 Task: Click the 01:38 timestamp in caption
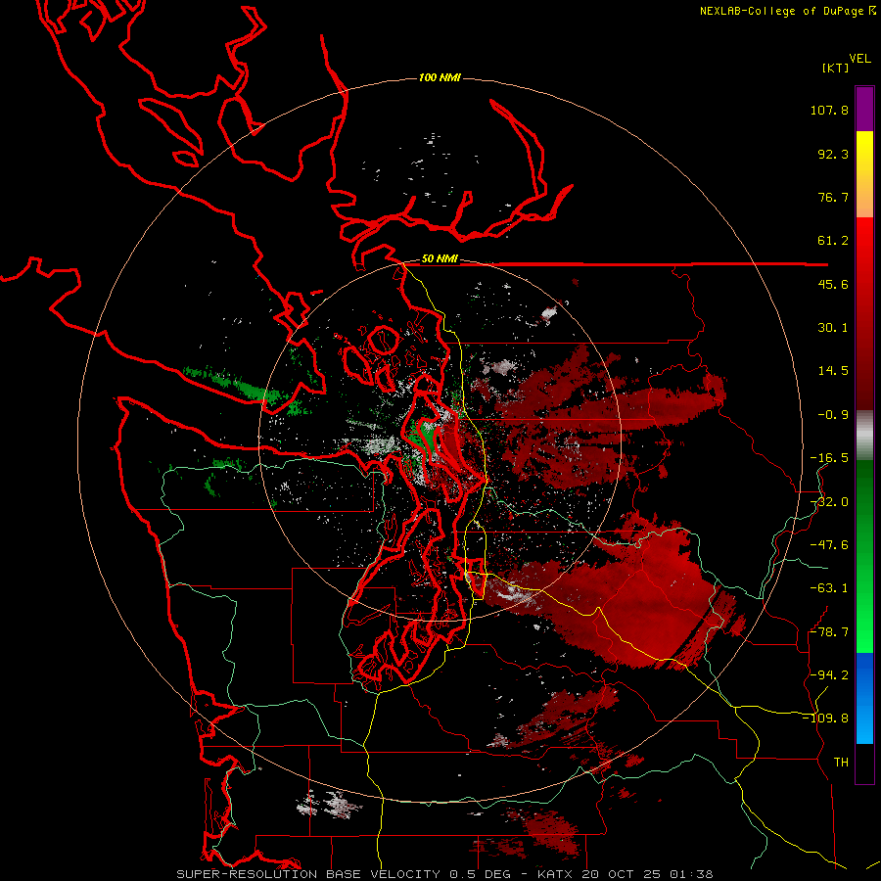point(692,874)
